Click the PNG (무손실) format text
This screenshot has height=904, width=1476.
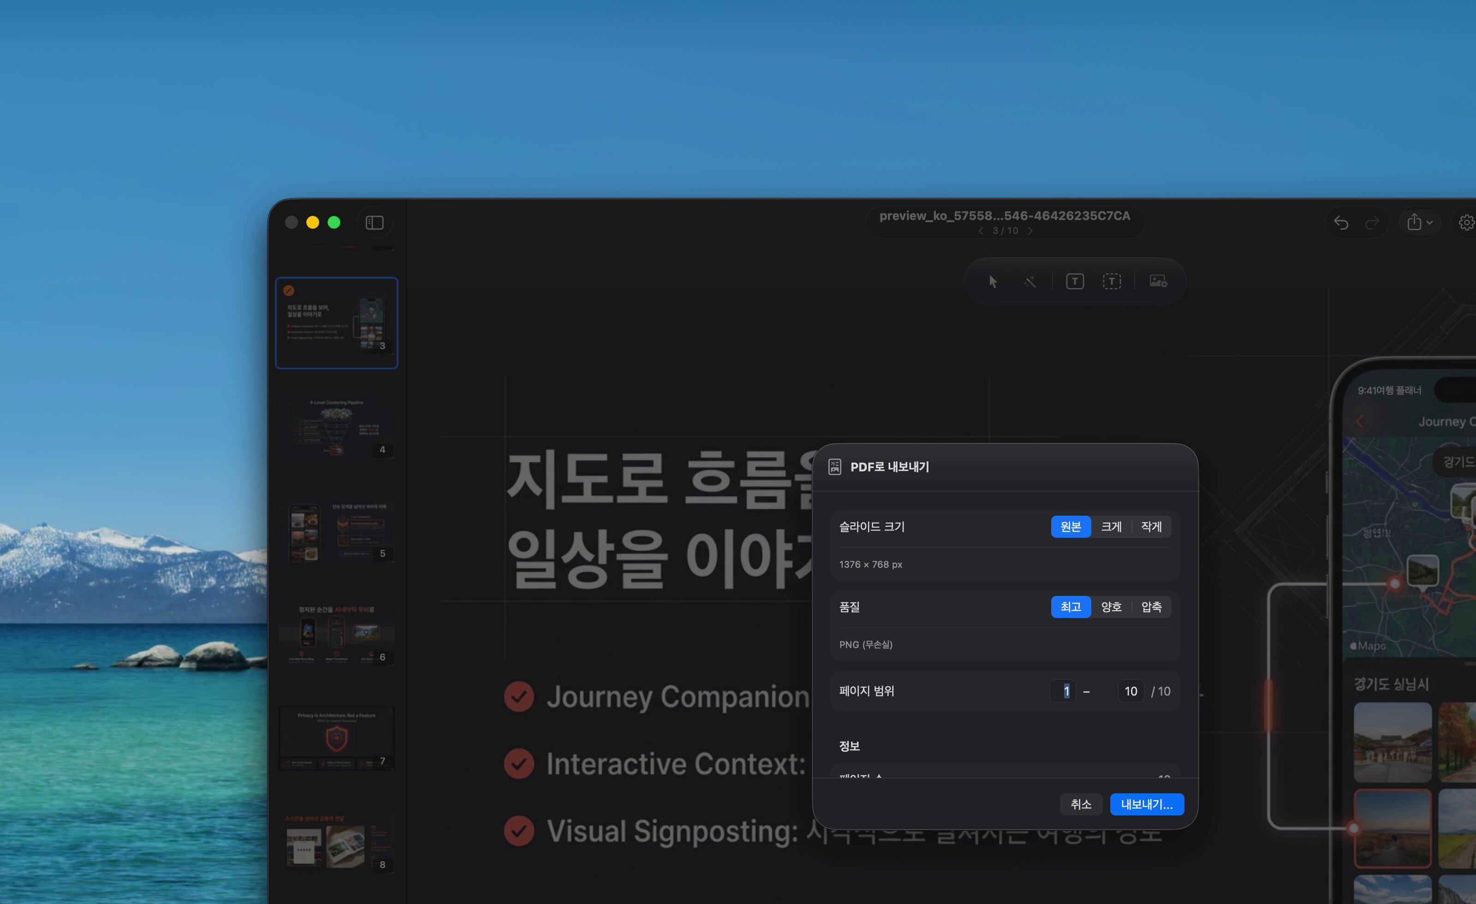pyautogui.click(x=866, y=645)
